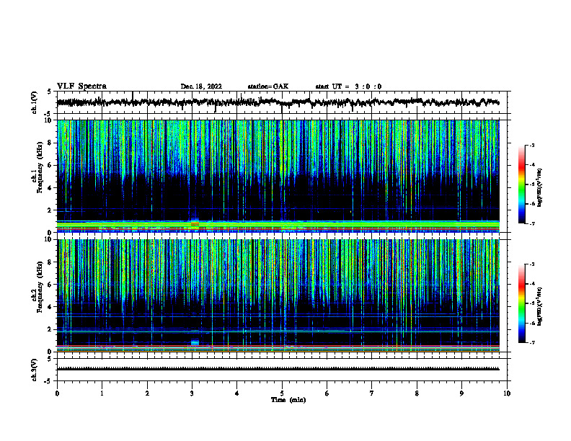Click the bright burst at 3 min in ch.1 spectrogram
The height and width of the screenshot is (441, 571).
[195, 223]
